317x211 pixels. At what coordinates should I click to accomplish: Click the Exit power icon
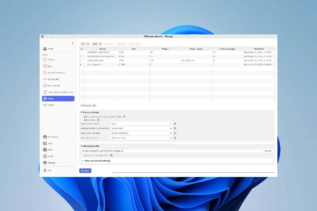pos(45,170)
